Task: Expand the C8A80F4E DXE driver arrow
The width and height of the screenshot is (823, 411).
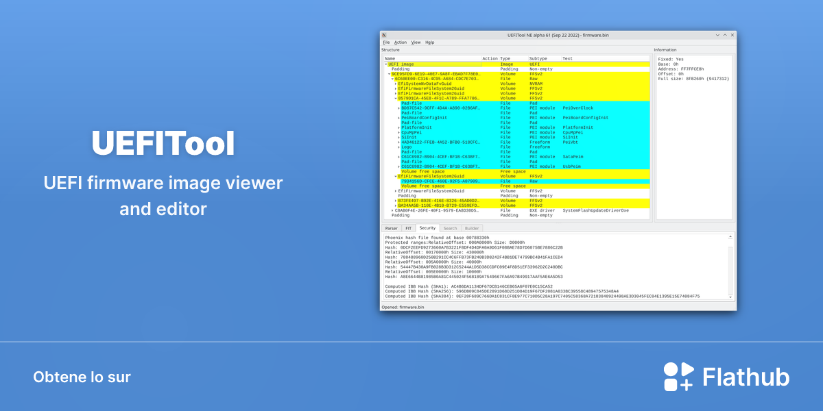Action: click(392, 210)
